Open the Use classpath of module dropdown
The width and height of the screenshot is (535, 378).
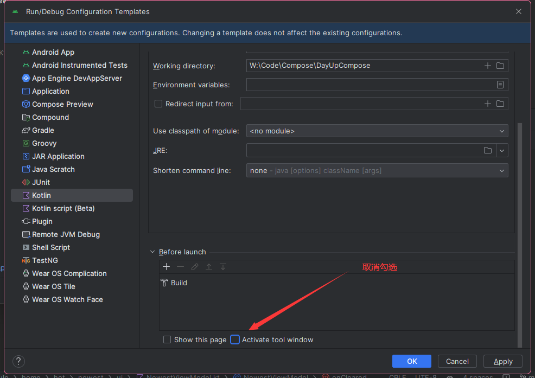(502, 131)
